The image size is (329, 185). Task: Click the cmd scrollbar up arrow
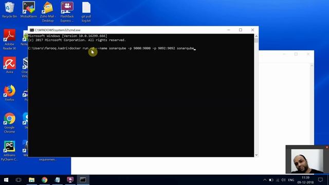[256, 36]
